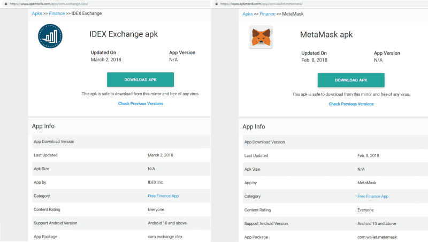This screenshot has width=428, height=242.
Task: Click 'MetaMask' value in App by row
Action: point(367,183)
